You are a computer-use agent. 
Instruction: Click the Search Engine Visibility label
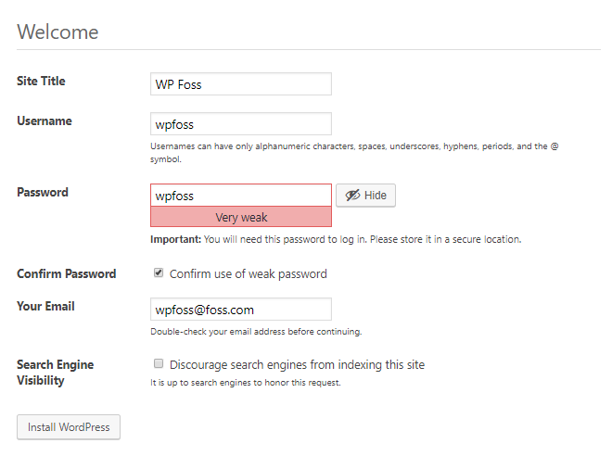[55, 373]
